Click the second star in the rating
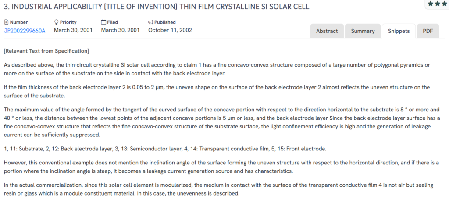Viewport: 449px width, 203px height. pyautogui.click(x=437, y=4)
